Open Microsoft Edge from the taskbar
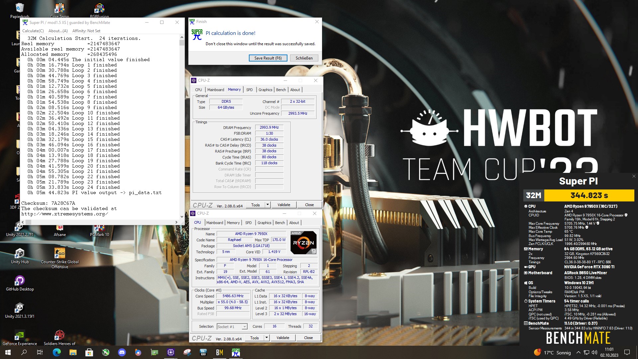Image resolution: width=638 pixels, height=359 pixels. pyautogui.click(x=57, y=352)
